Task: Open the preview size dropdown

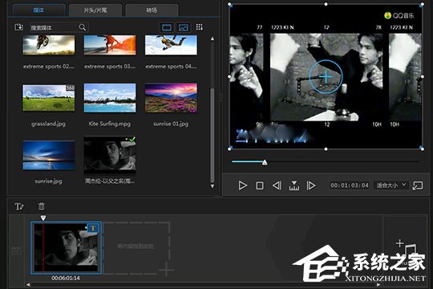Action: tap(391, 185)
